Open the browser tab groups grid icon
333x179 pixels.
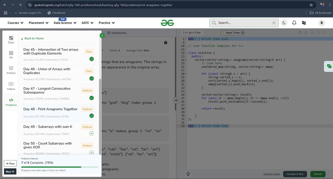(x=6, y=13)
